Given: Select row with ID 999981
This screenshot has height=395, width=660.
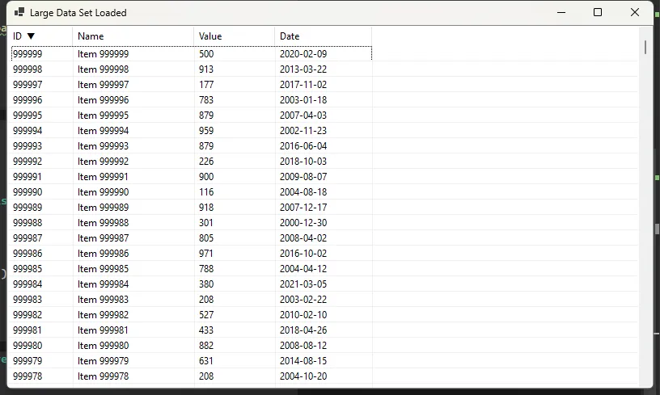Looking at the screenshot, I should click(27, 330).
